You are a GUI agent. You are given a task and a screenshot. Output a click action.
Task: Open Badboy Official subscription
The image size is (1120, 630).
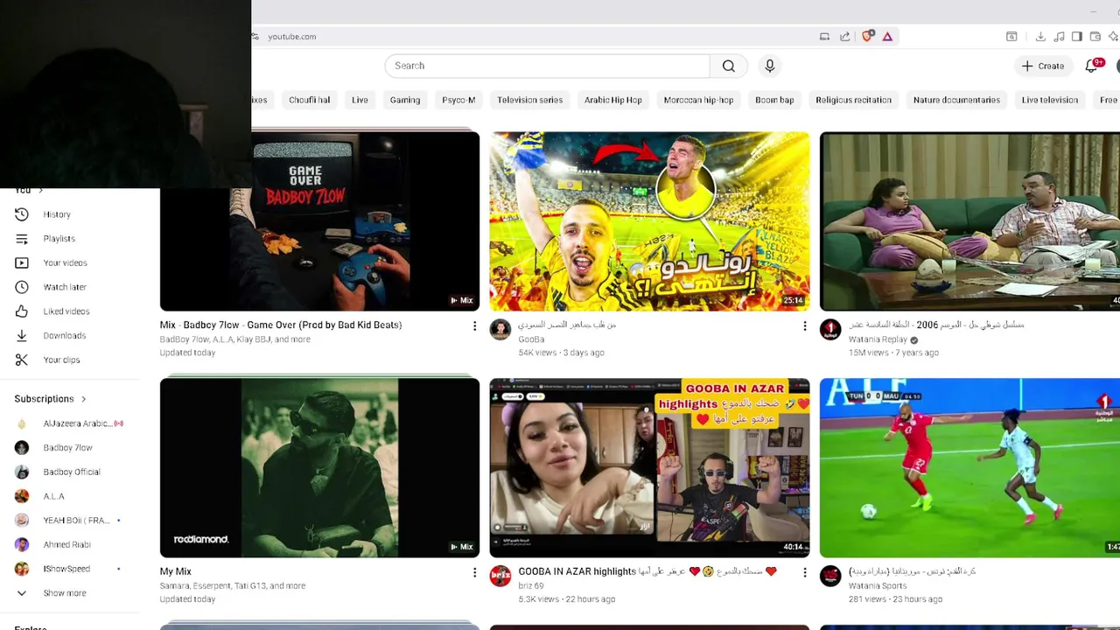point(70,472)
